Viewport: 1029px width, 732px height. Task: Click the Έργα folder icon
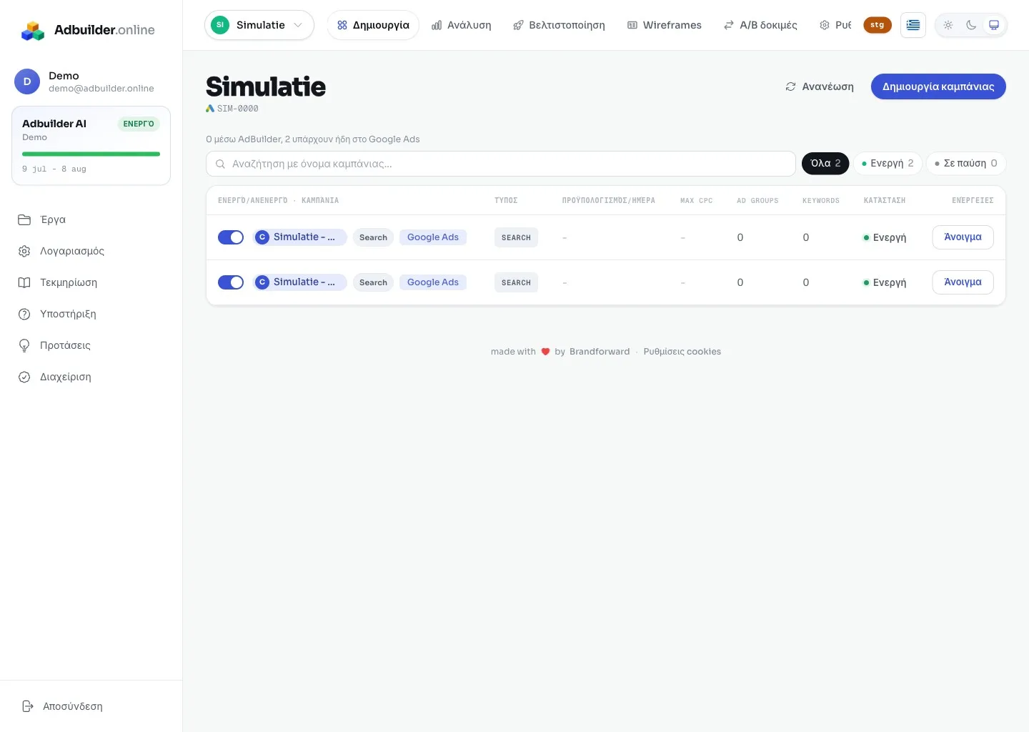24,219
